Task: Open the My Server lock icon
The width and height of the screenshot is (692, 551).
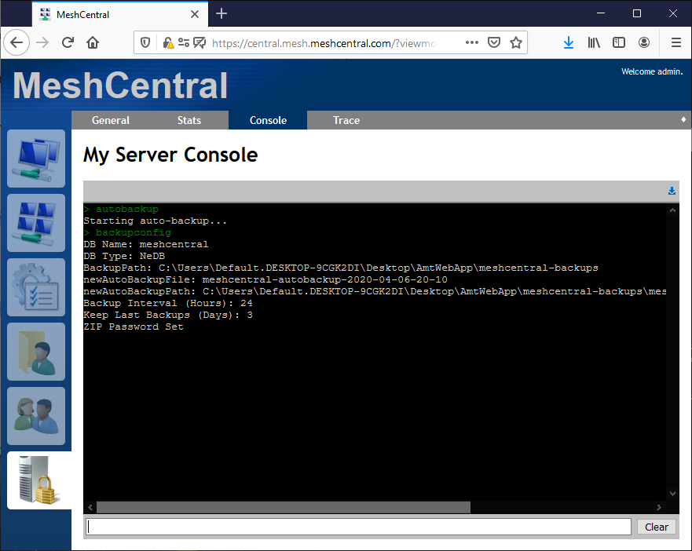Action: click(x=39, y=480)
